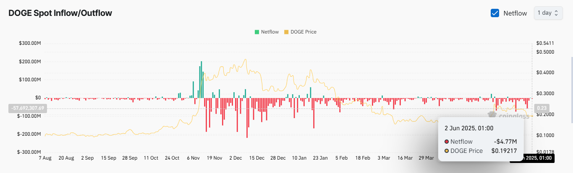Click the green Netflow legend swatch
This screenshot has height=173, width=573.
coord(256,32)
